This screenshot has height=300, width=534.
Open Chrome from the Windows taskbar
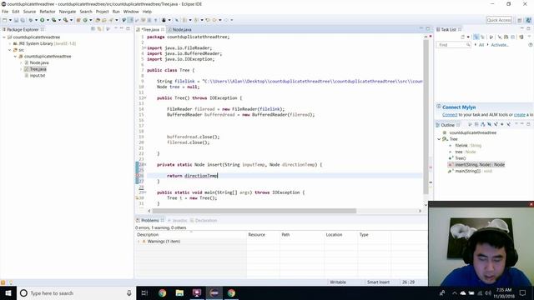pos(162,292)
